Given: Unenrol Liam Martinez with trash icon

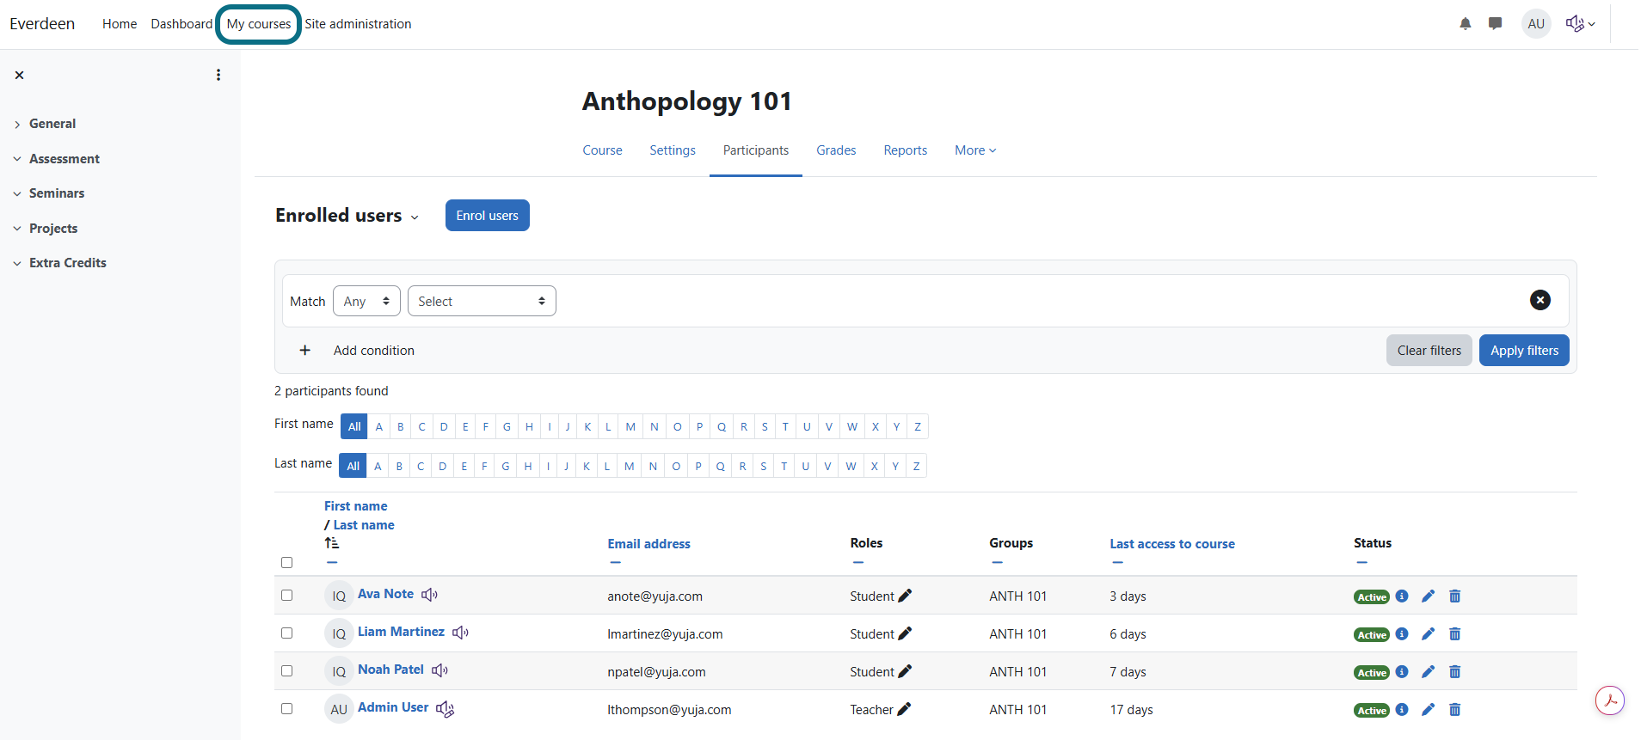Looking at the screenshot, I should [x=1455, y=633].
